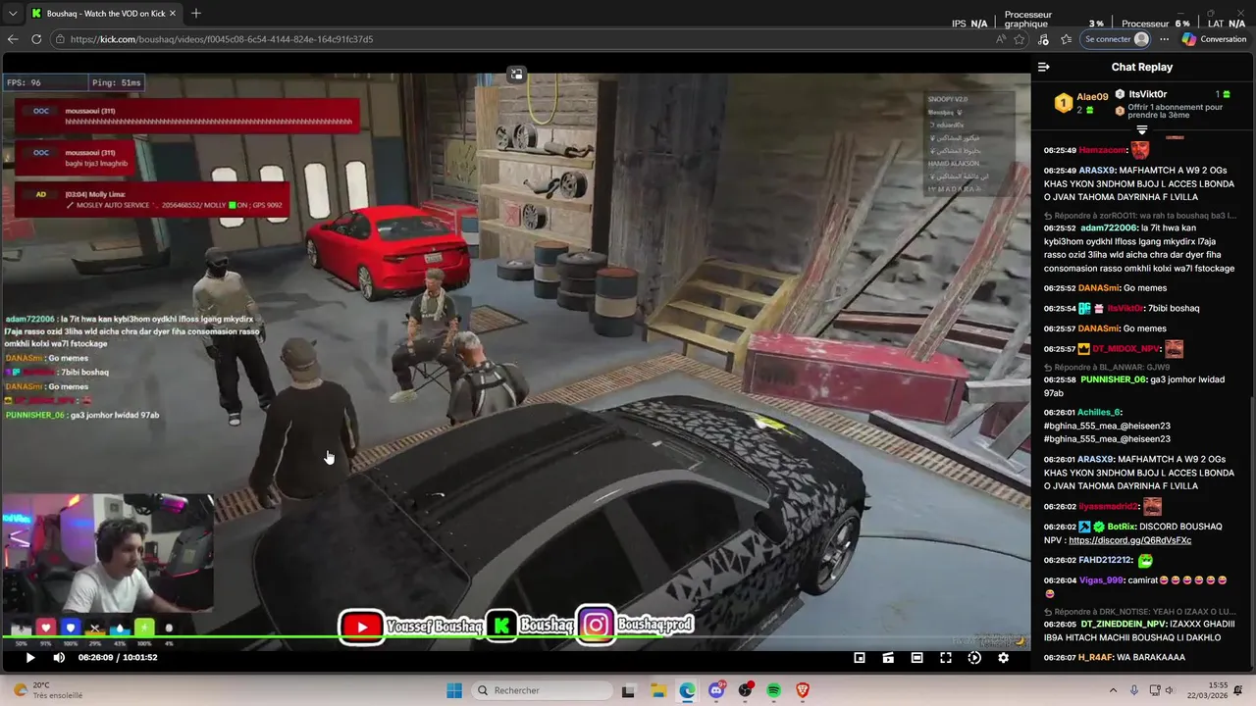Mute the video volume
Viewport: 1256px width, 706px height.
(59, 658)
